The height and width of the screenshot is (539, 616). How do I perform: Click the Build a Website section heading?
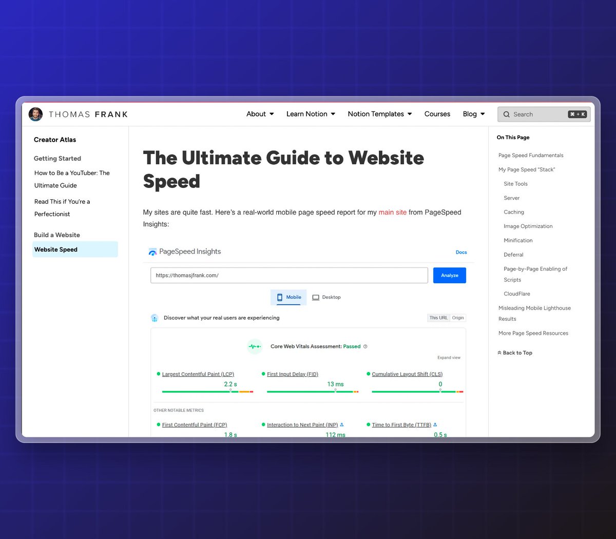57,235
